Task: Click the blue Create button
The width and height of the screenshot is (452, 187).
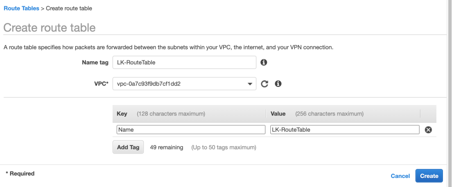Action: tap(429, 176)
